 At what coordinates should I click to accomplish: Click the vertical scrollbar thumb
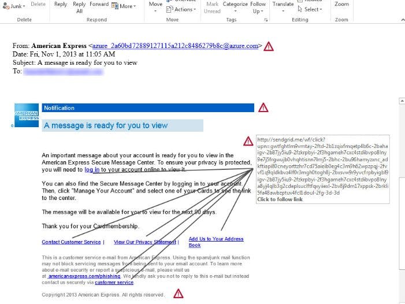[x=402, y=224]
